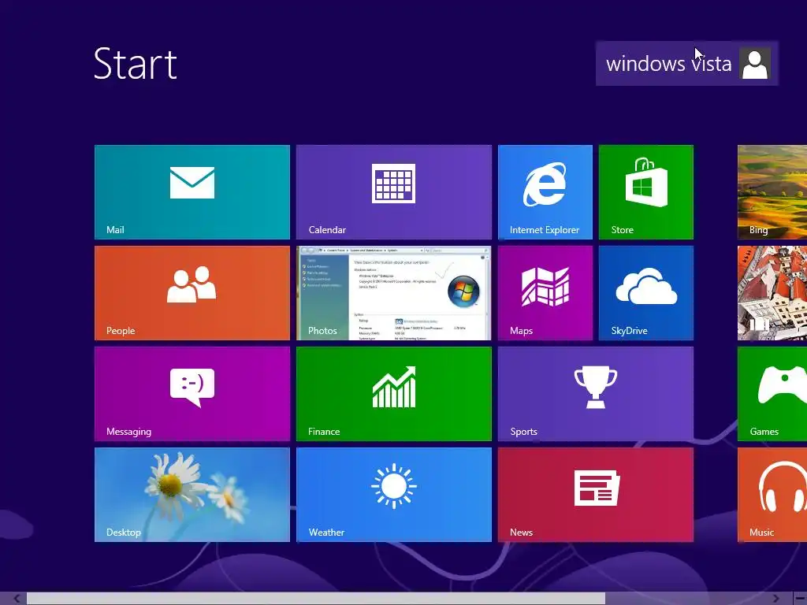Open the Store tile
807x605 pixels.
(646, 192)
